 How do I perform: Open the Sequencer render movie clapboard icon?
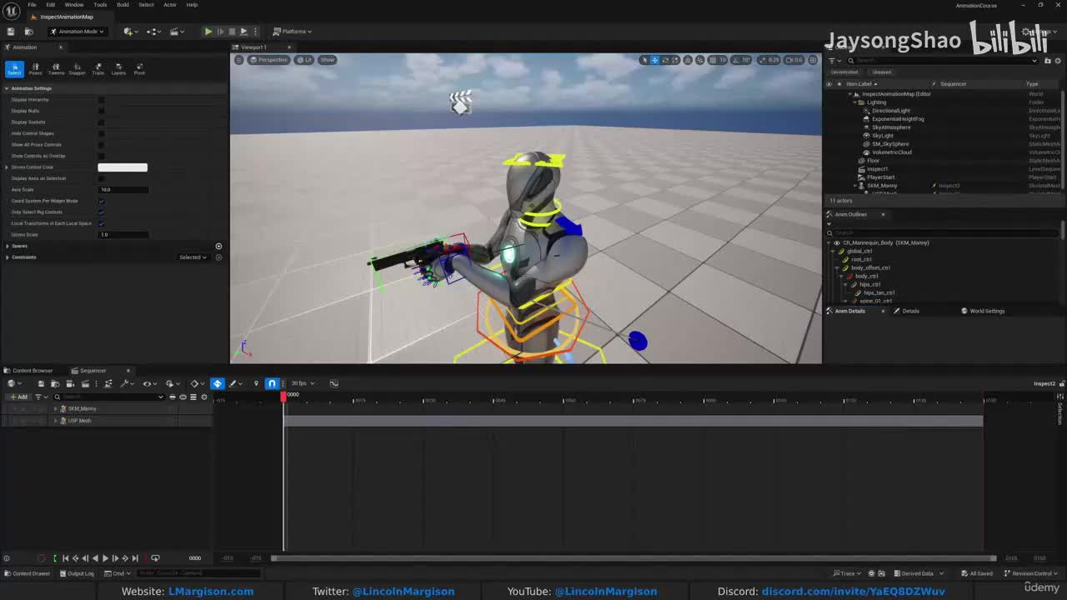pos(85,383)
